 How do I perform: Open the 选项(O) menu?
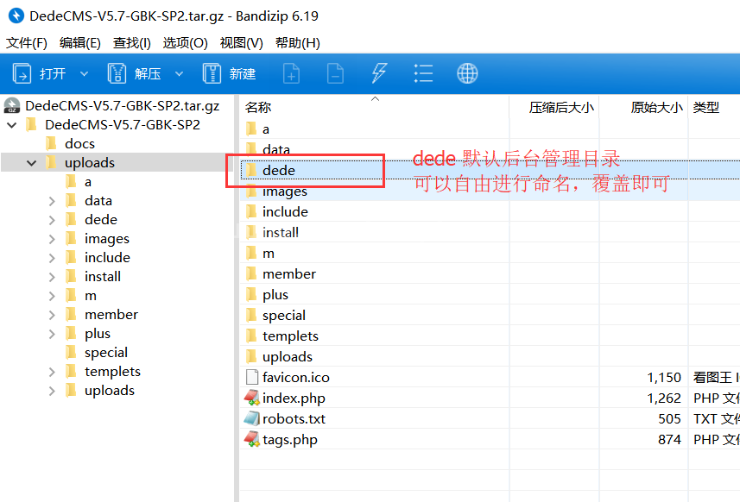tap(185, 43)
